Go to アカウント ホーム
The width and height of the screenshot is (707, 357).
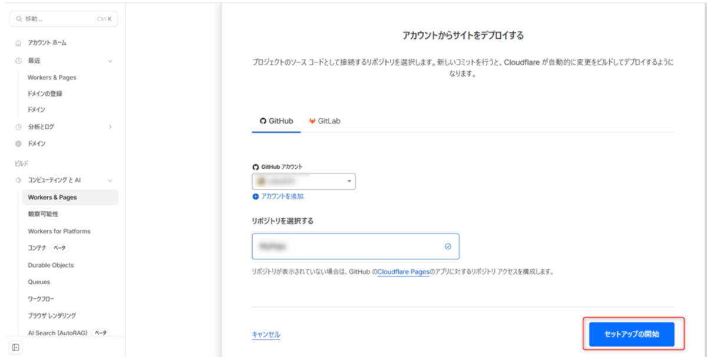(x=47, y=43)
